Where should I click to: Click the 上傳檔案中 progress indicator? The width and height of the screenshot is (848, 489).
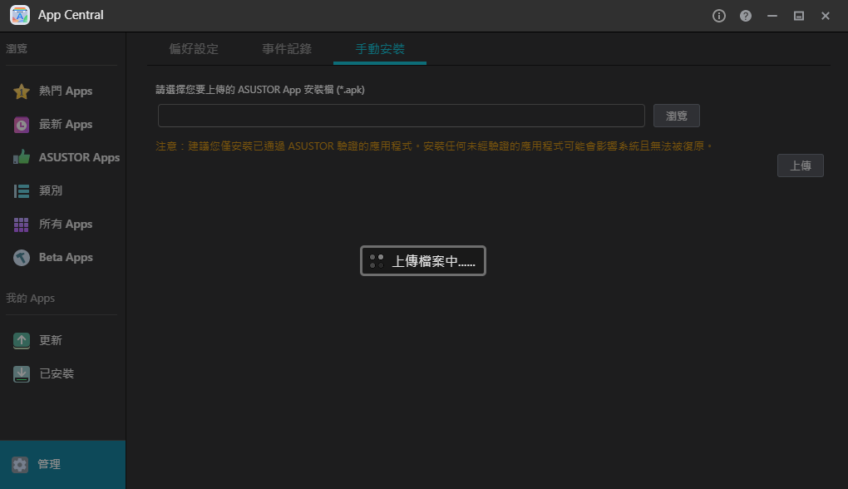pyautogui.click(x=423, y=261)
